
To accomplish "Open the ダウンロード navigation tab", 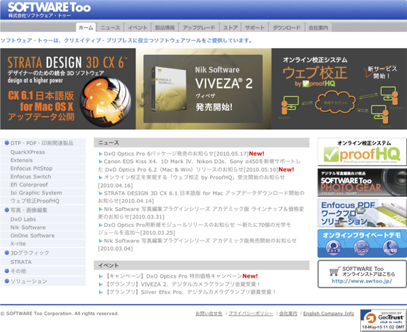I will pos(286,28).
